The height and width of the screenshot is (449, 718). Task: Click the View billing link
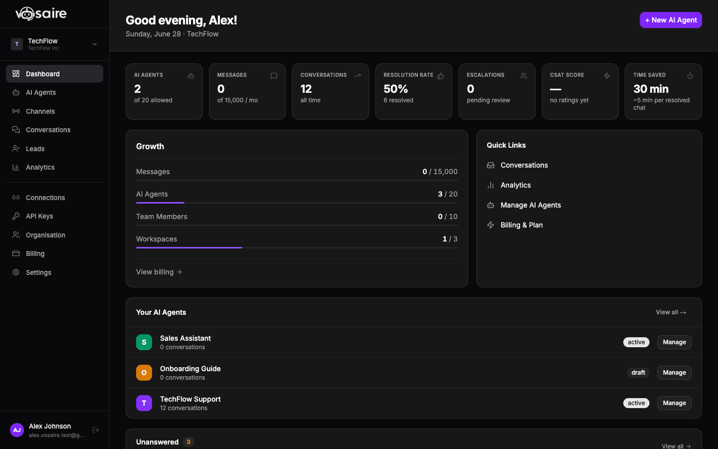159,272
